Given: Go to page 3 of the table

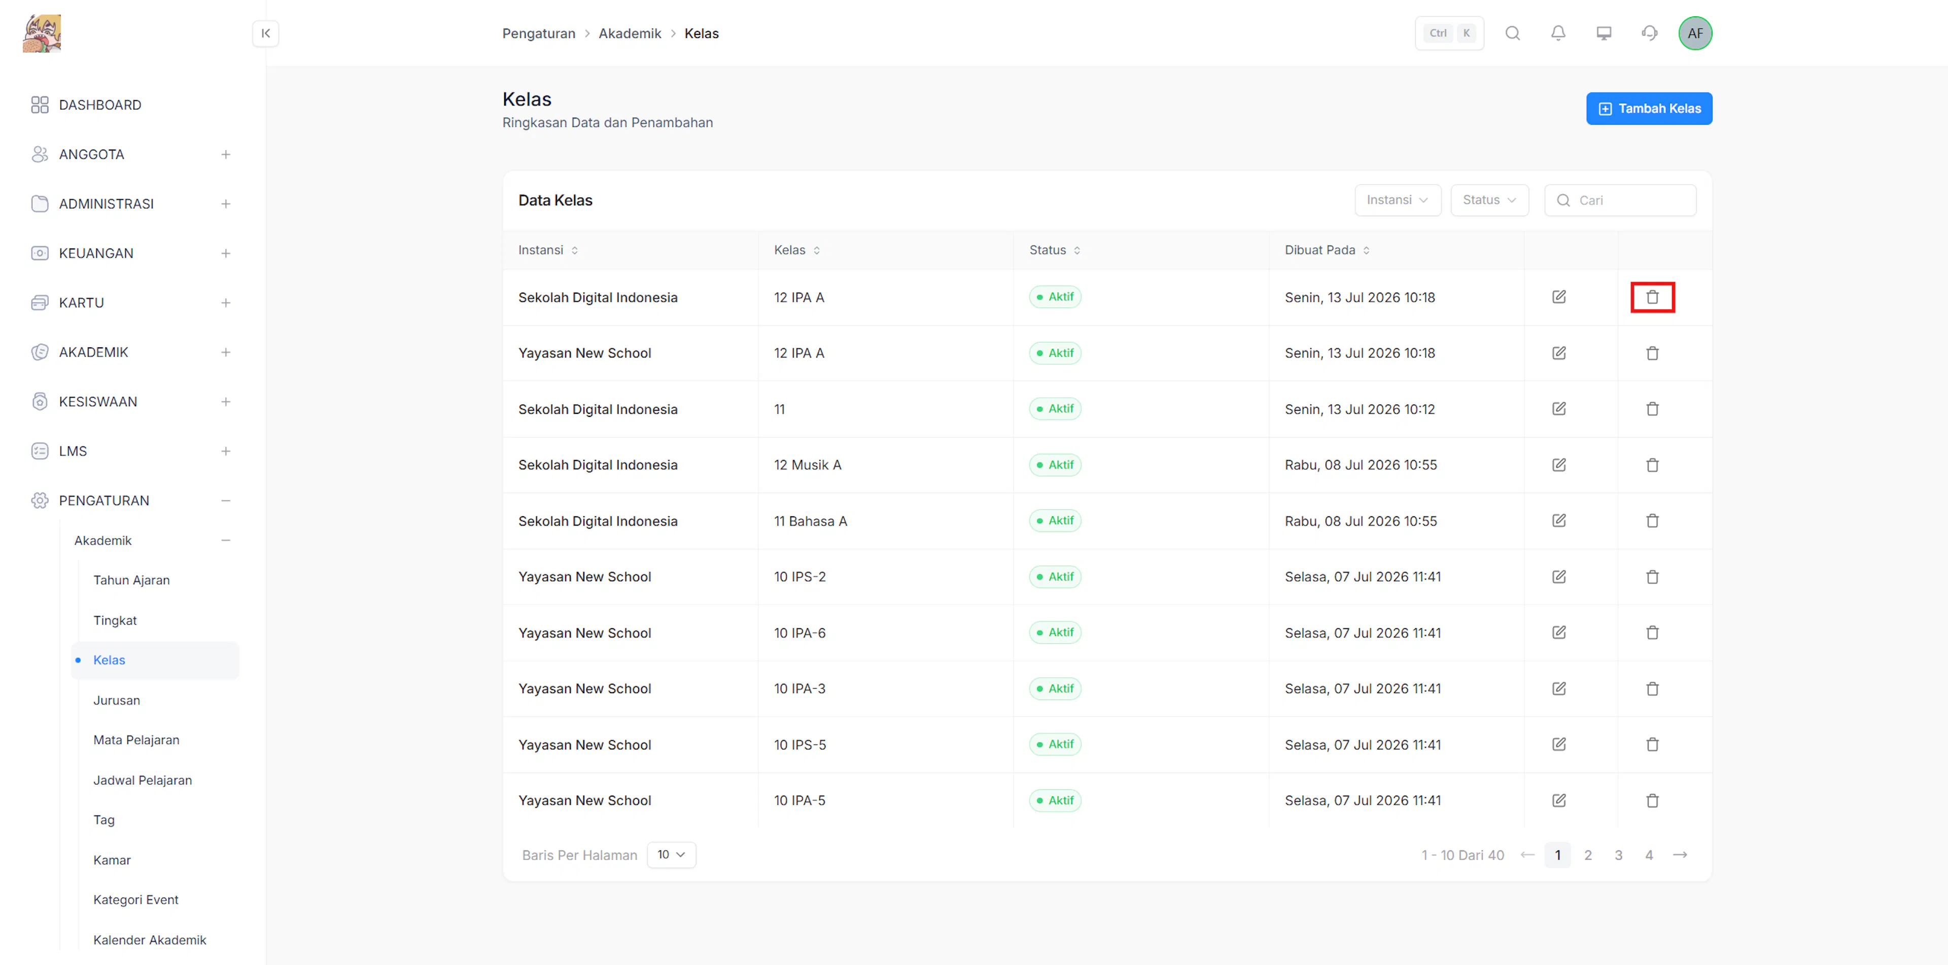Looking at the screenshot, I should [1618, 854].
